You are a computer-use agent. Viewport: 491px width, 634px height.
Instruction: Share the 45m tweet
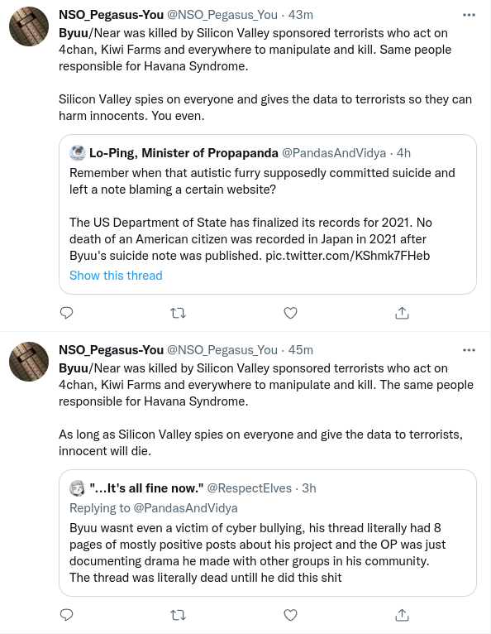[403, 615]
